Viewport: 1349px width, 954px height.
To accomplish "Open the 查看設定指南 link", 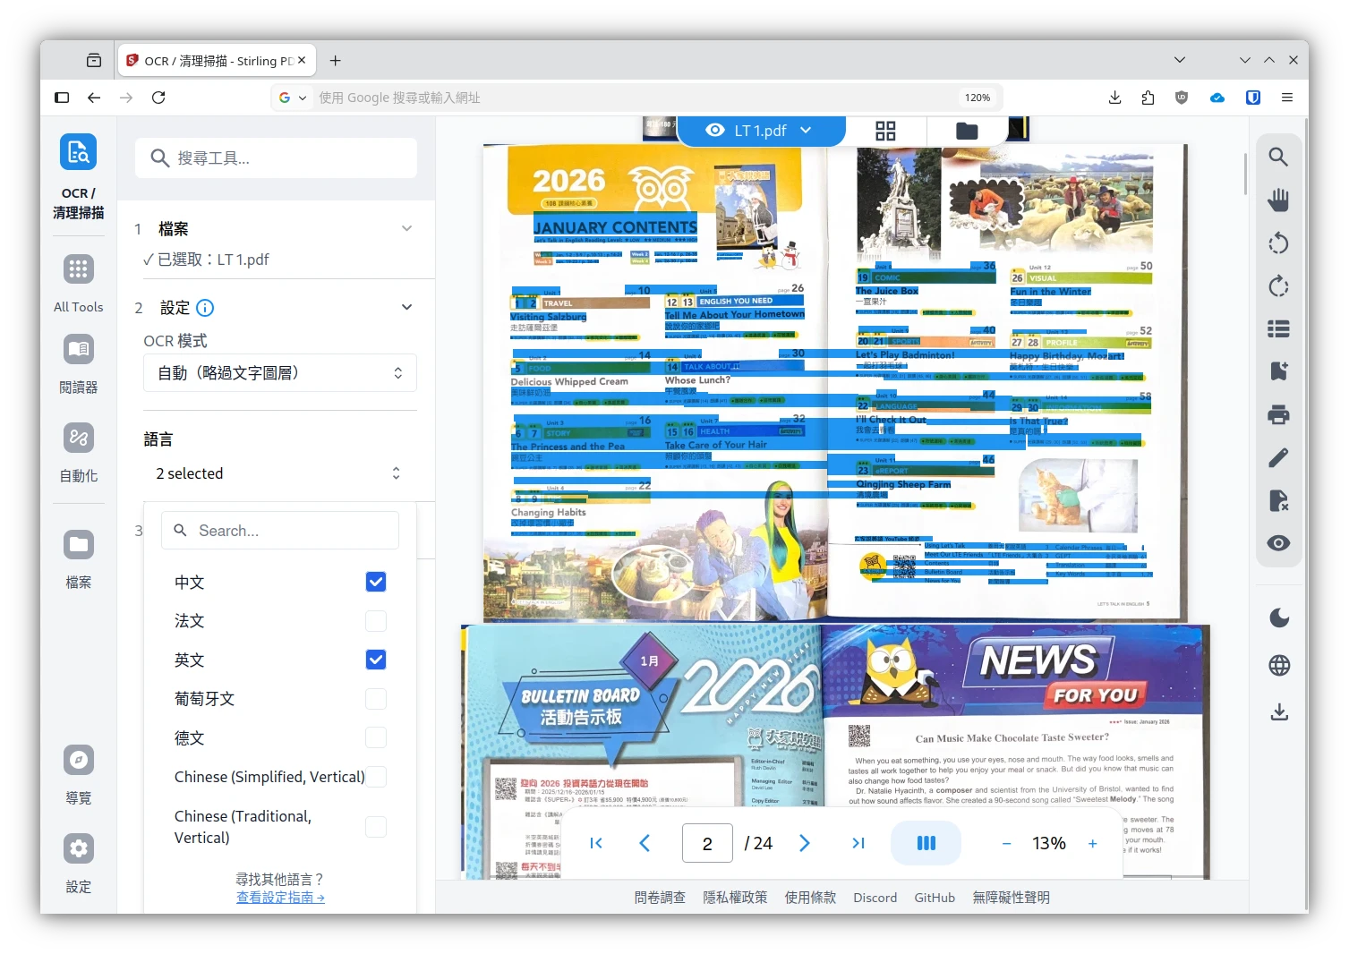I will [279, 898].
